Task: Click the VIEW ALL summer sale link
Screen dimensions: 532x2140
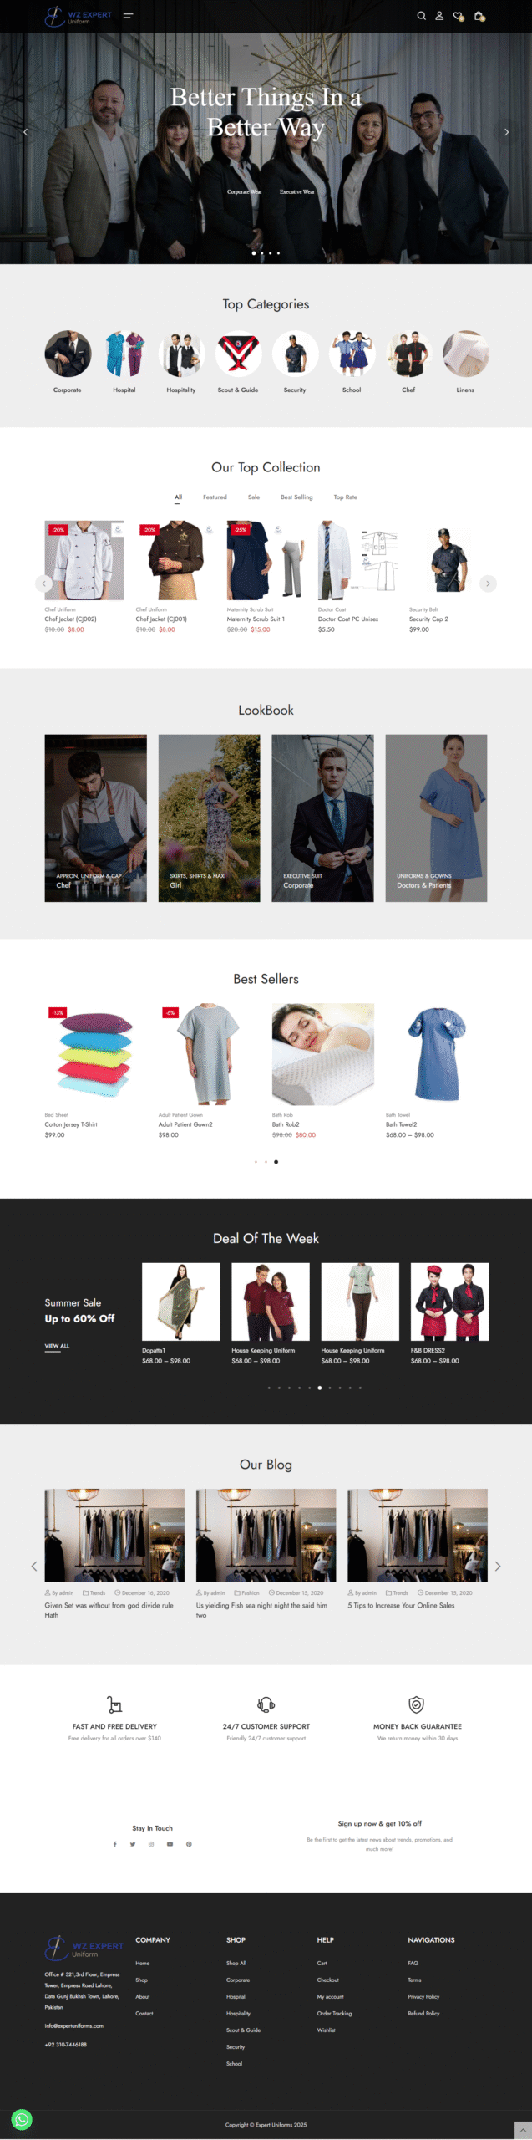Action: (x=57, y=1346)
